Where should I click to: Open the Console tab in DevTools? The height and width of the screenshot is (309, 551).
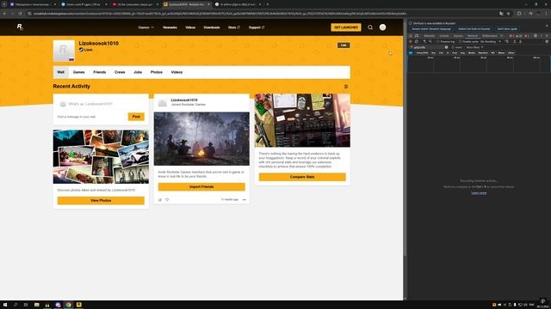(x=444, y=36)
